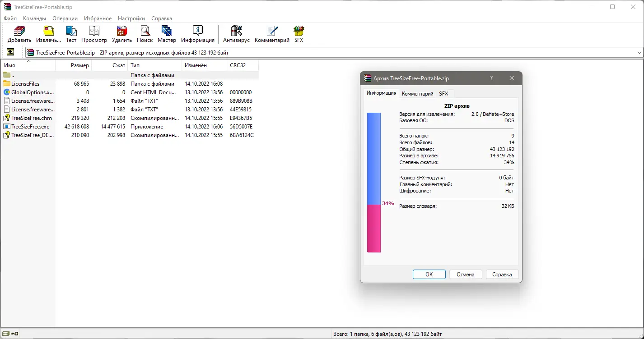The image size is (644, 339).
Task: Select the License.freeware... 2 801 file
Action: click(x=28, y=110)
